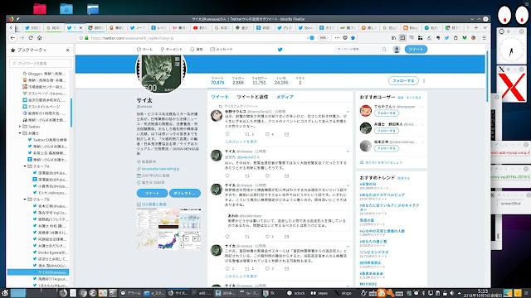531x298 pixels.
Task: Click the magnifier icon in Twitter search box
Action: [384, 50]
